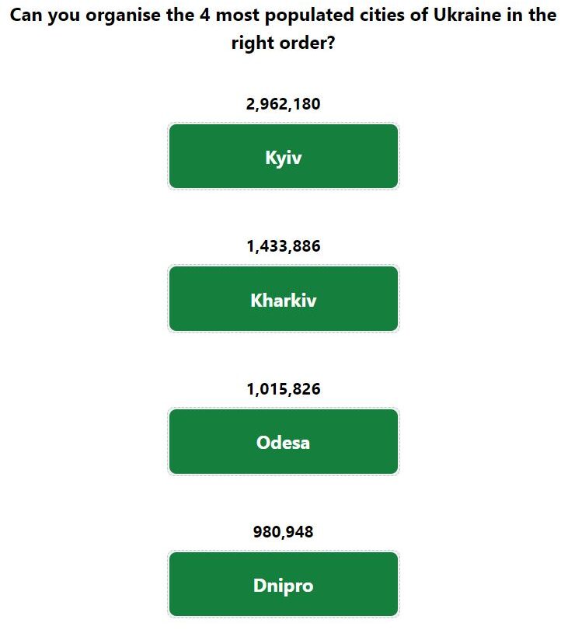568x633 pixels.
Task: Click the Kharkiv text in second tile
Action: tap(284, 300)
